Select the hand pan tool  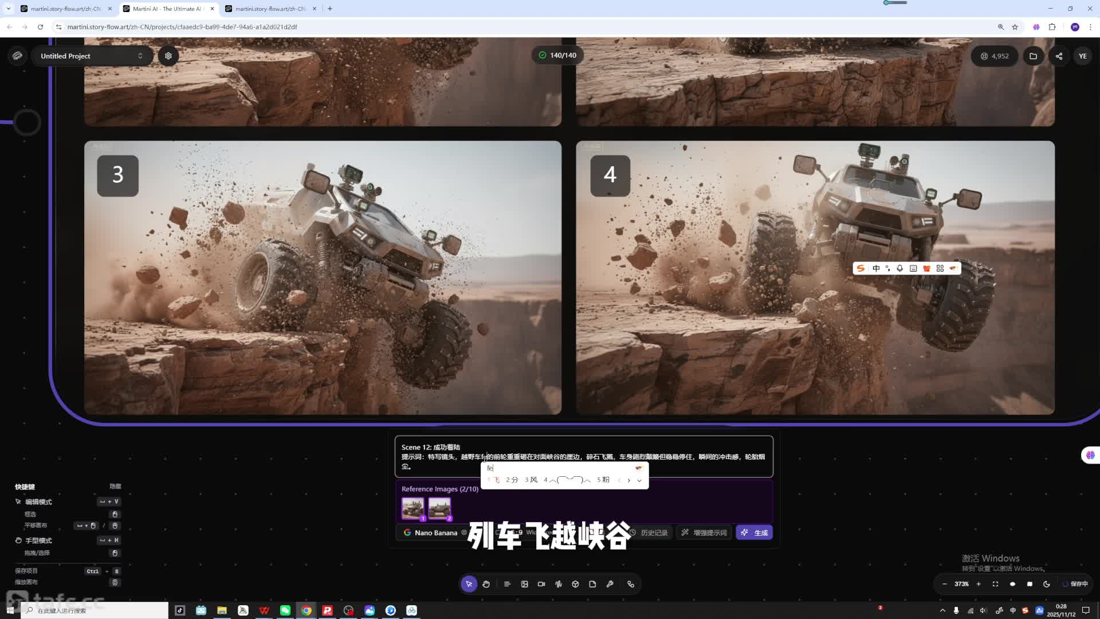486,584
